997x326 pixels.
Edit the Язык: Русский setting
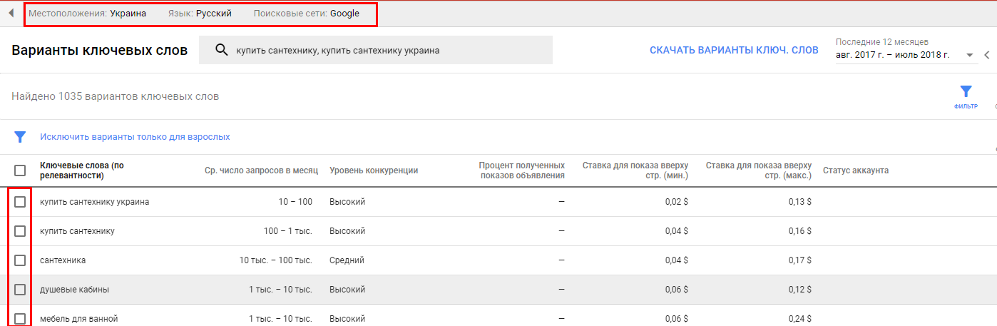pos(200,14)
